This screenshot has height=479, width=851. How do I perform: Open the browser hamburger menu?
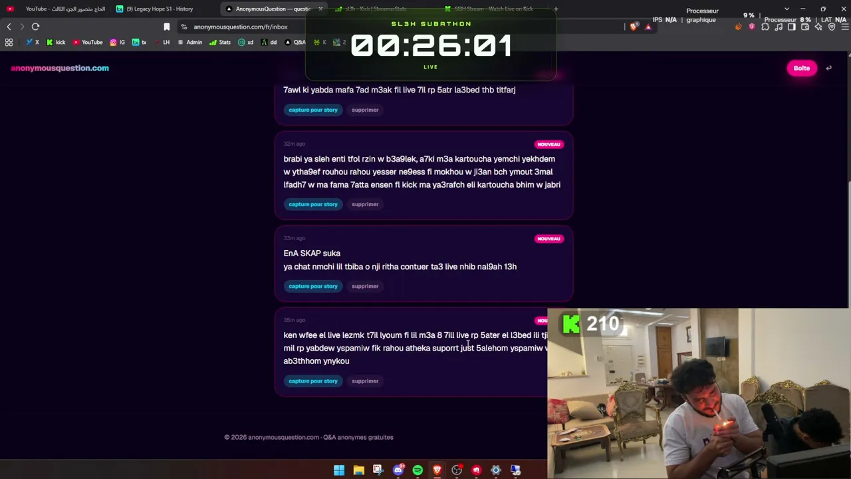click(x=844, y=27)
